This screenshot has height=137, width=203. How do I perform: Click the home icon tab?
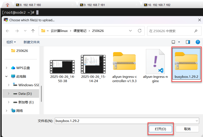pos(7,5)
